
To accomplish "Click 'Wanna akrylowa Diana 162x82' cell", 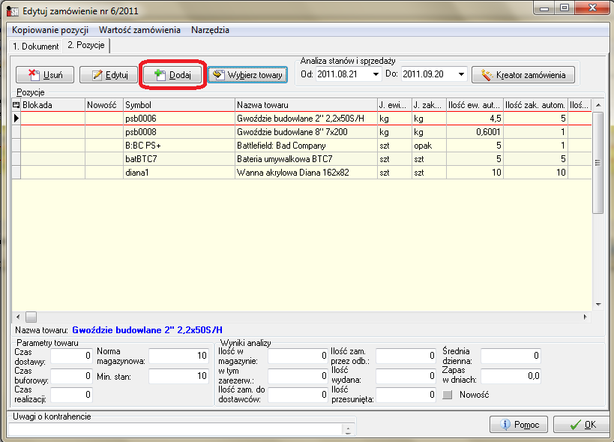I will tap(306, 172).
